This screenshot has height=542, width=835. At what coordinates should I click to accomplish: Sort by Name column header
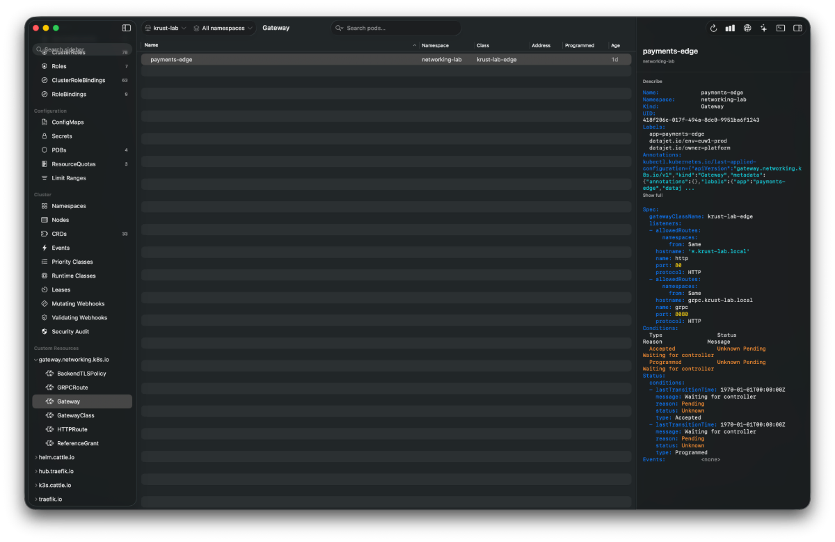pos(151,45)
